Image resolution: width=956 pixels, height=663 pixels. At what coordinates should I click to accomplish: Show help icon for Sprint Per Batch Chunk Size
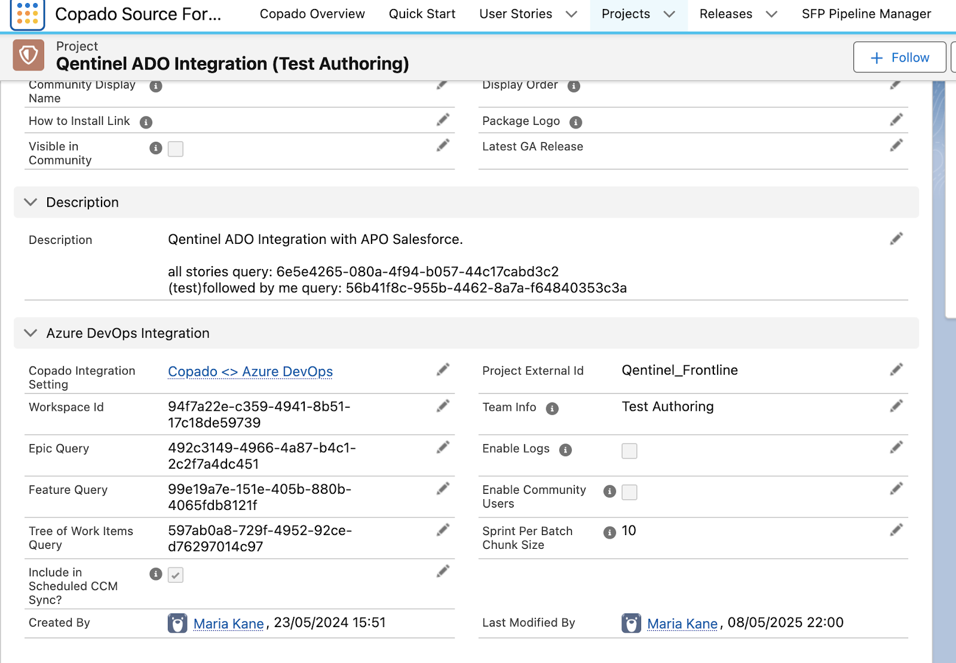coord(609,532)
